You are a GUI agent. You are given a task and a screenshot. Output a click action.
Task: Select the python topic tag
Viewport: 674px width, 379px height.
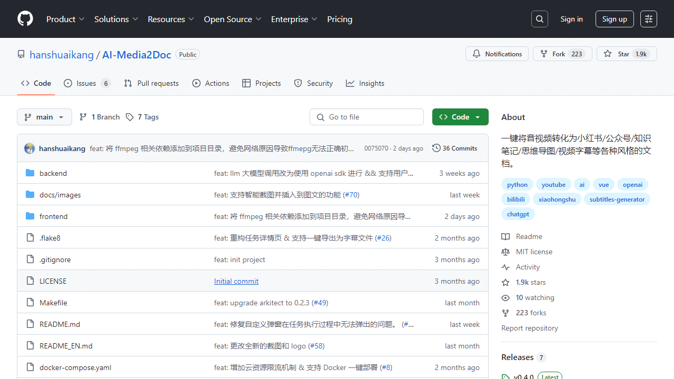517,184
